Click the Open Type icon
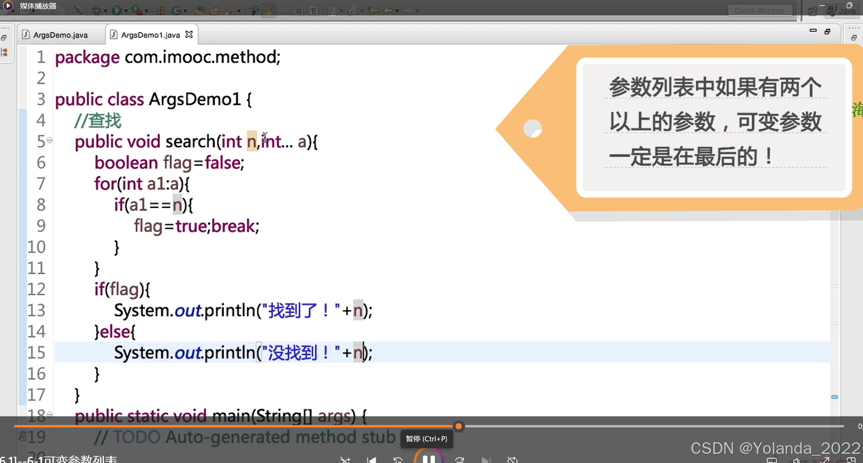 click(x=199, y=11)
